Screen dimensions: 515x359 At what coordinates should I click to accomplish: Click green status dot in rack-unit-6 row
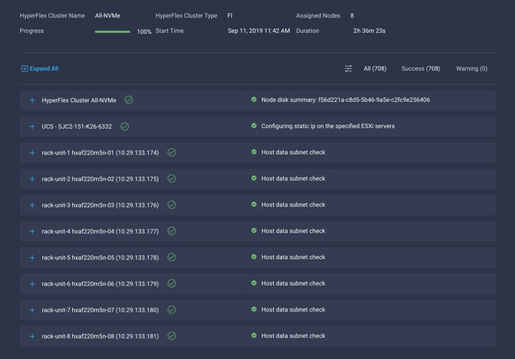tap(254, 283)
